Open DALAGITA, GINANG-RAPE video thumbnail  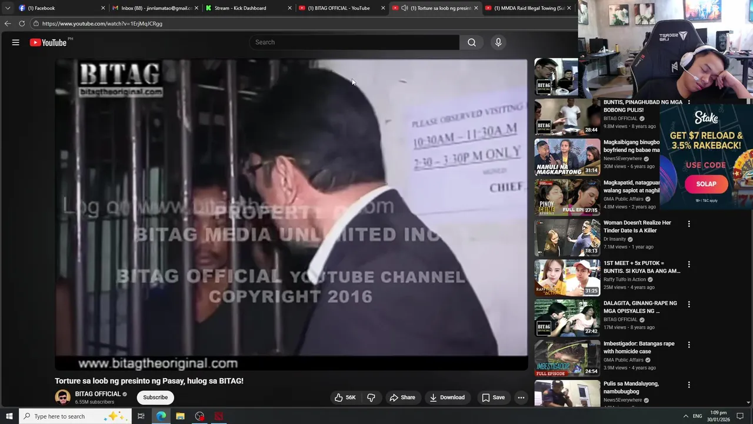[567, 318]
